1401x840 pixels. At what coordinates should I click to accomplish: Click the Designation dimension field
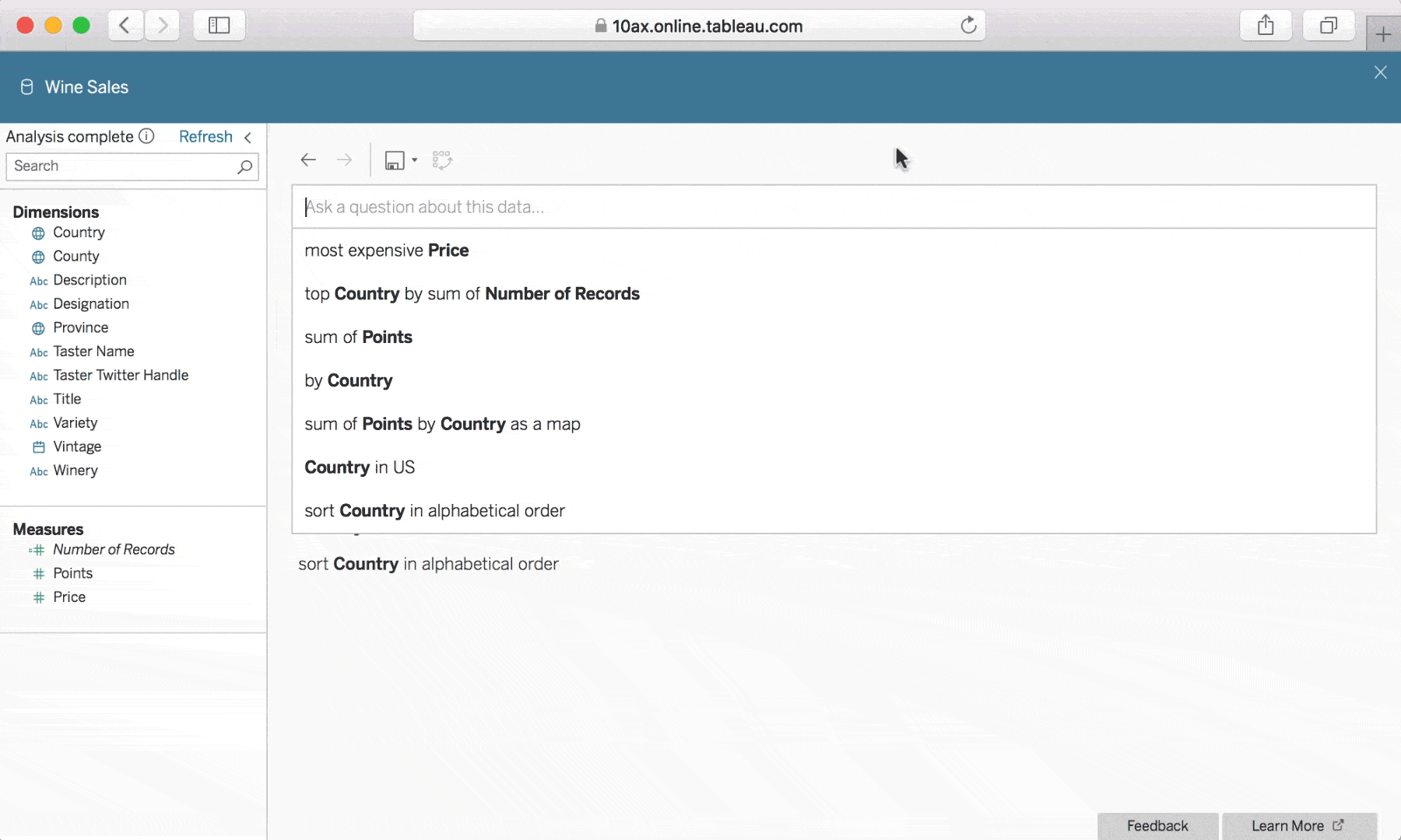pyautogui.click(x=91, y=304)
